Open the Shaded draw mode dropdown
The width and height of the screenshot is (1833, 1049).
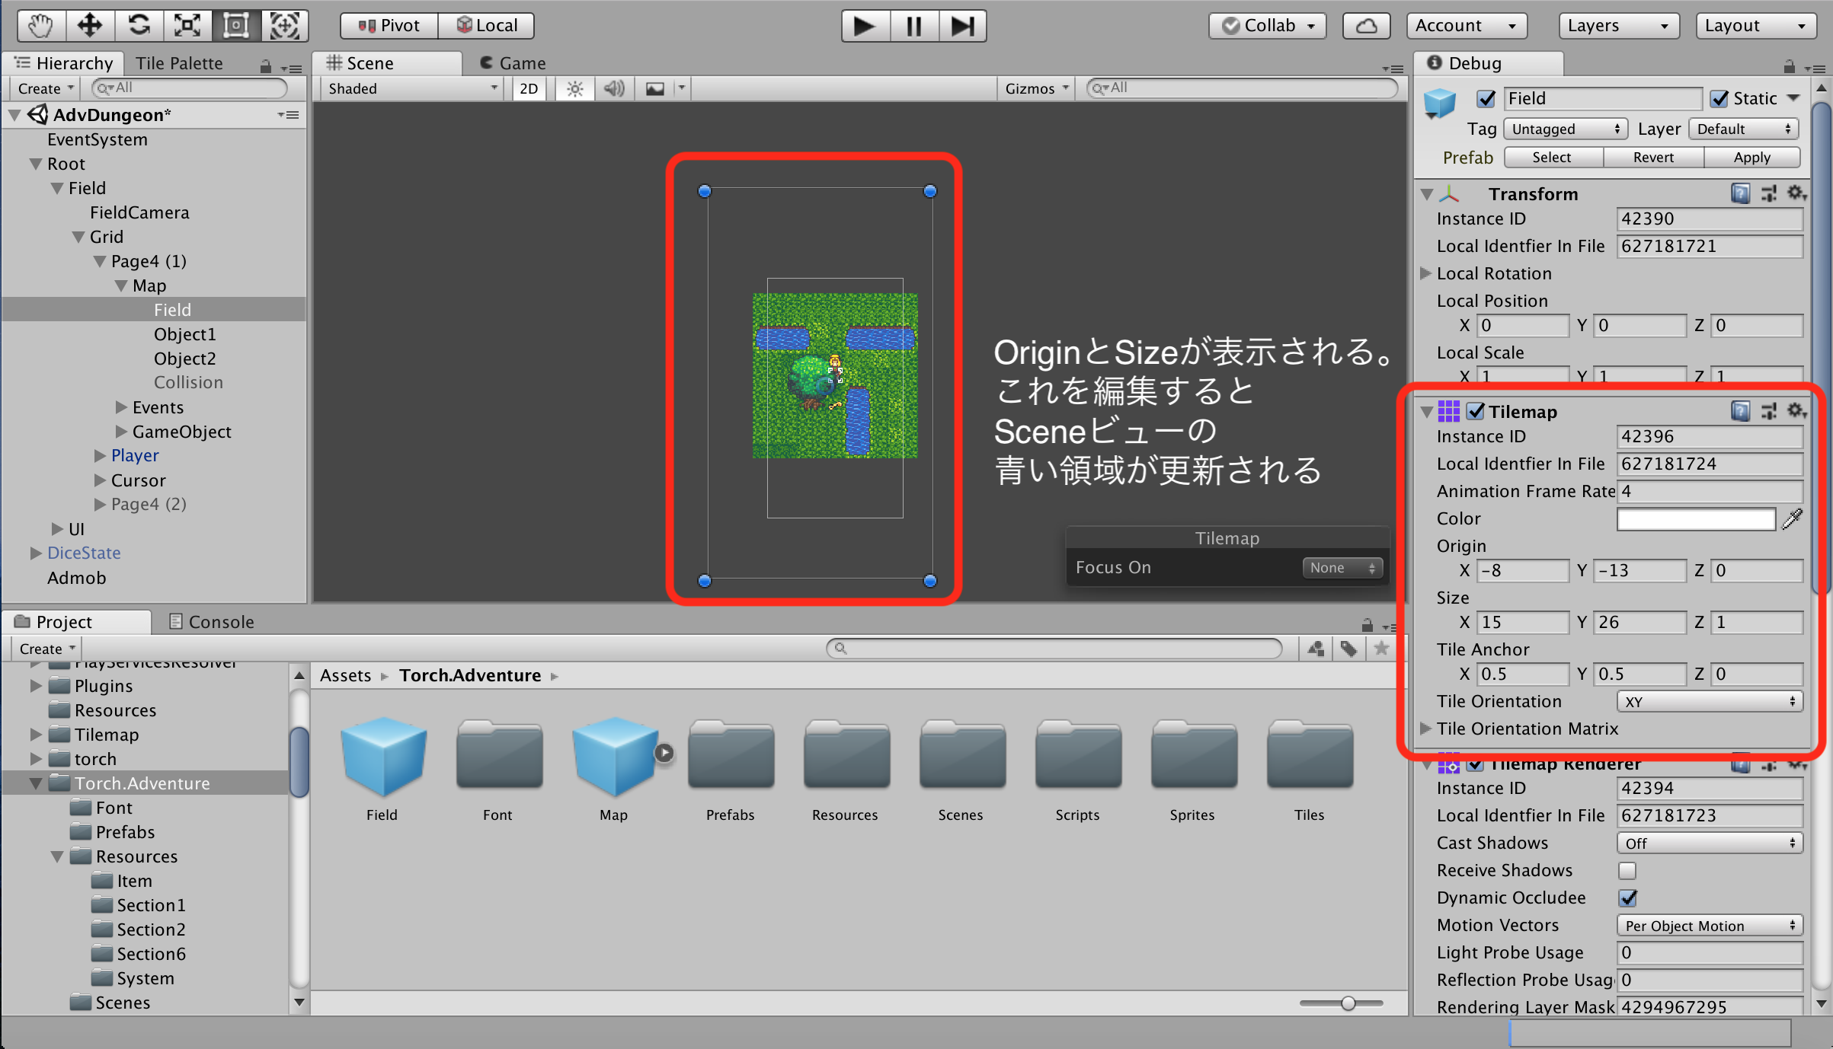412,88
